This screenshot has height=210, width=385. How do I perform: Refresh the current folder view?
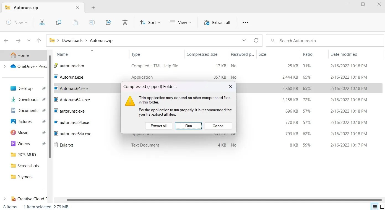[x=256, y=40]
